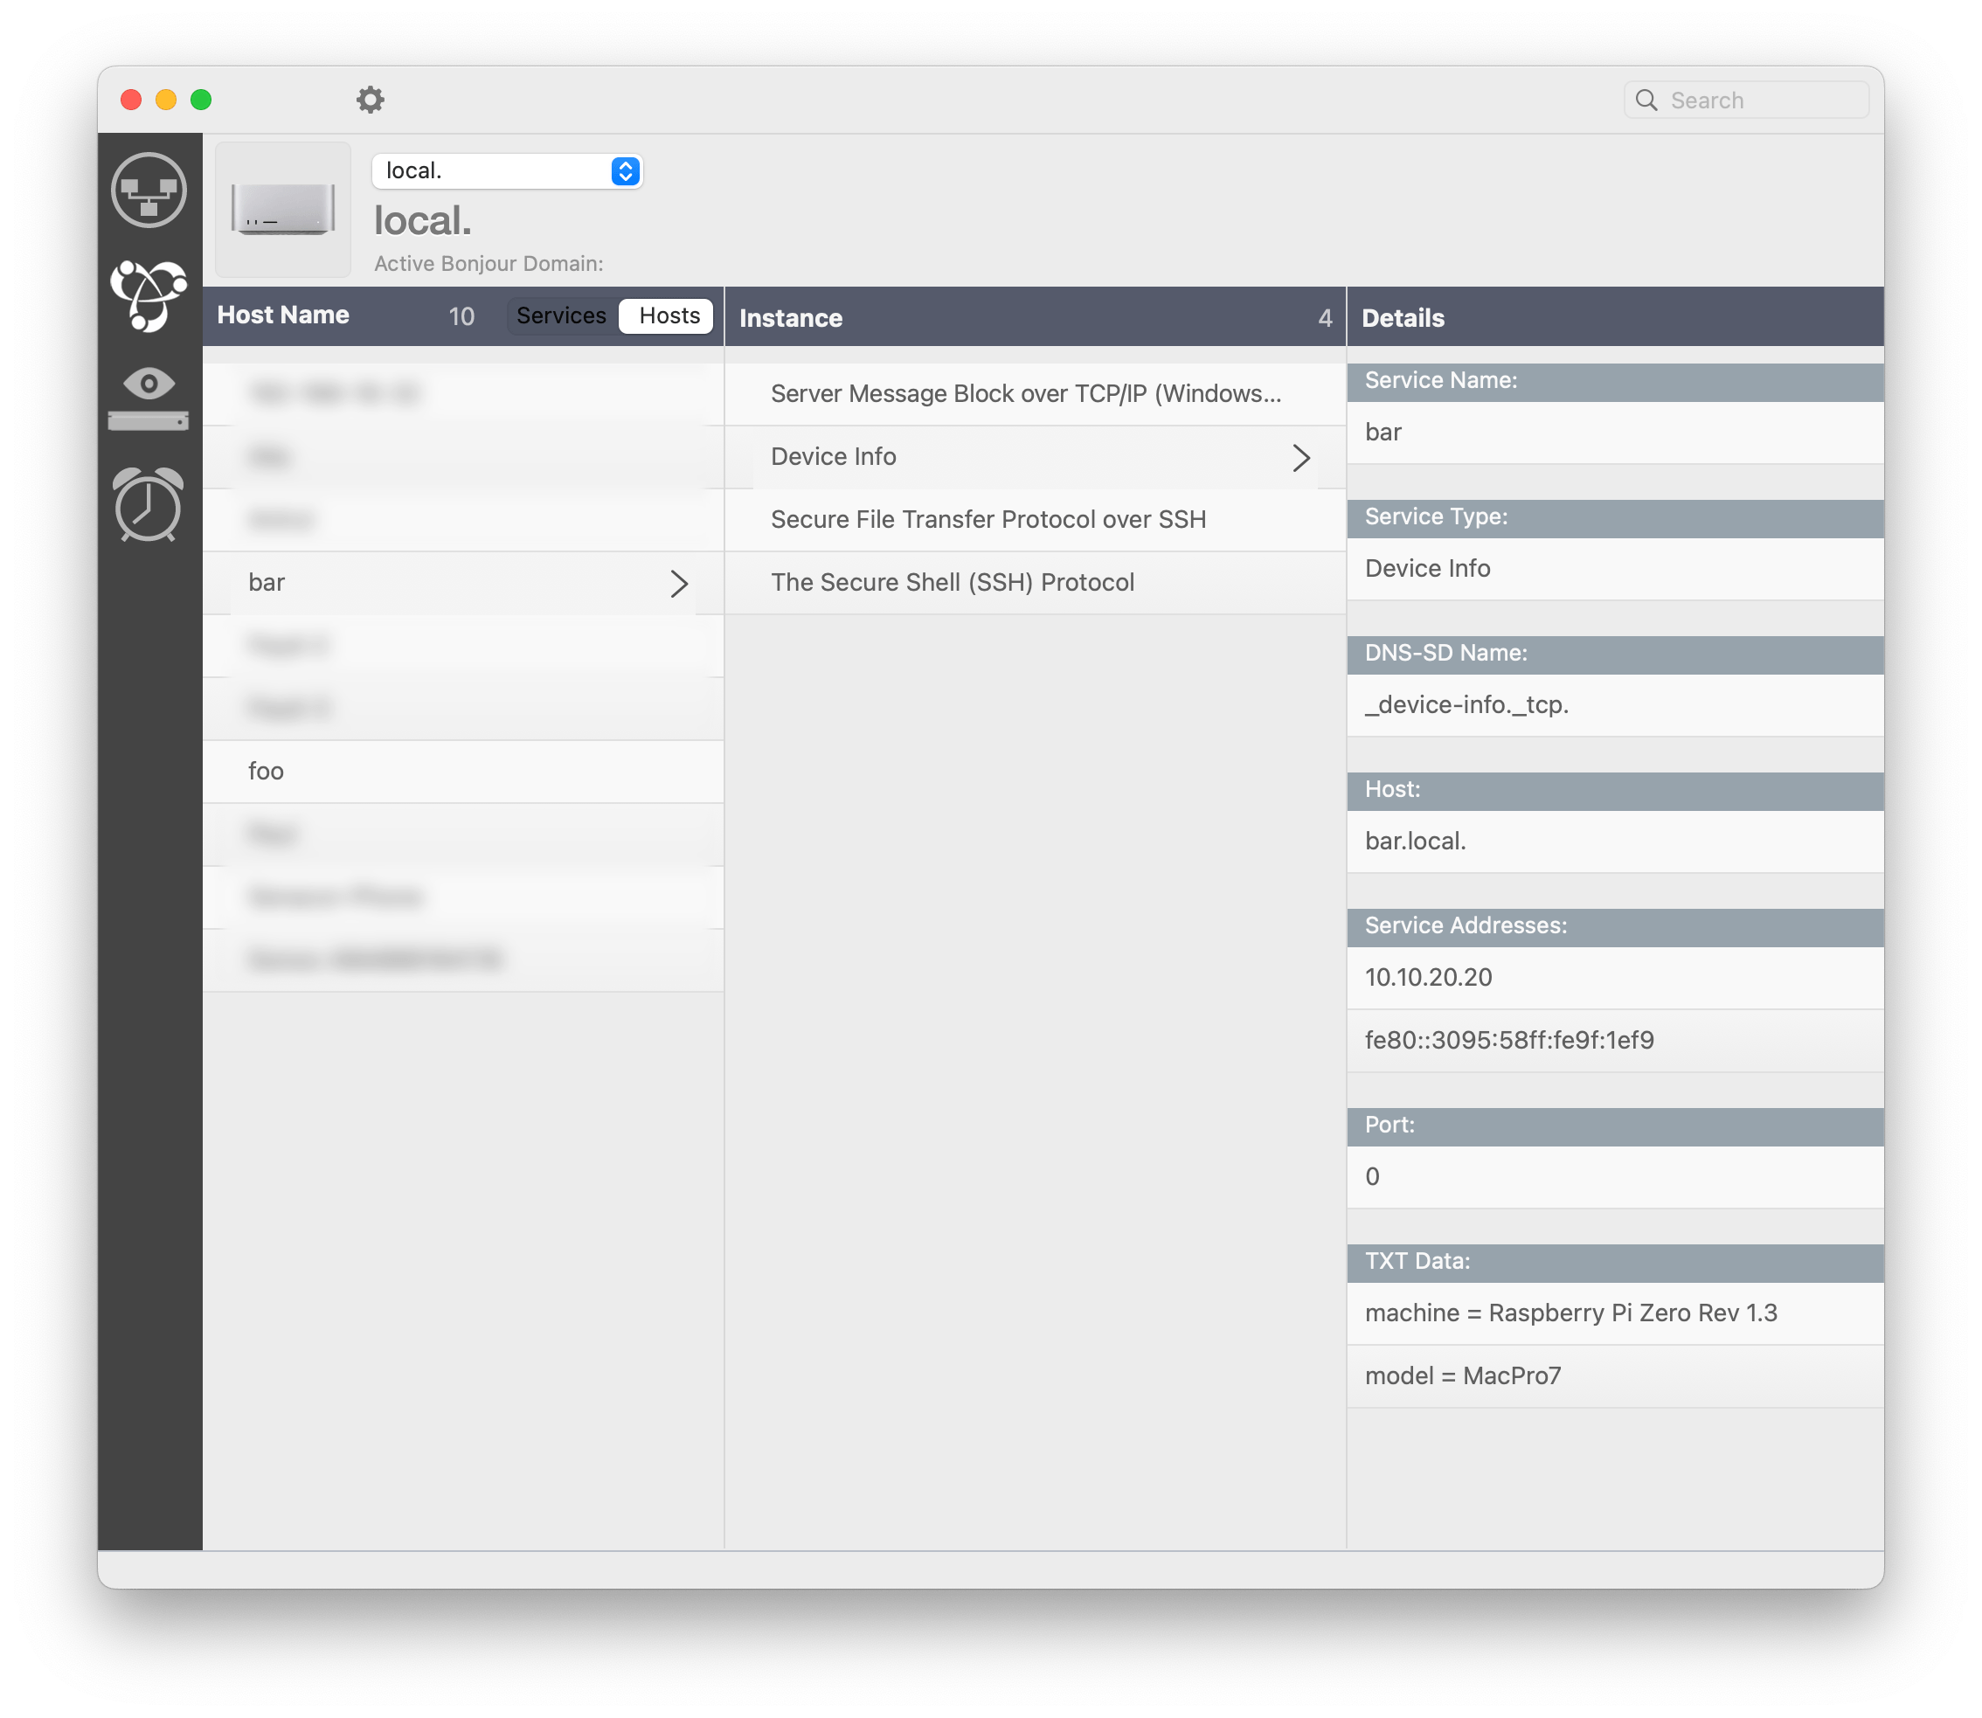Switch to Hosts tab view
Viewport: 1982px width, 1718px height.
671,319
